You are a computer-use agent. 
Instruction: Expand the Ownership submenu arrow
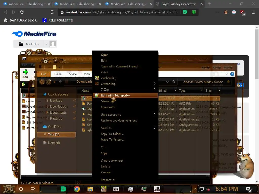pyautogui.click(x=154, y=84)
